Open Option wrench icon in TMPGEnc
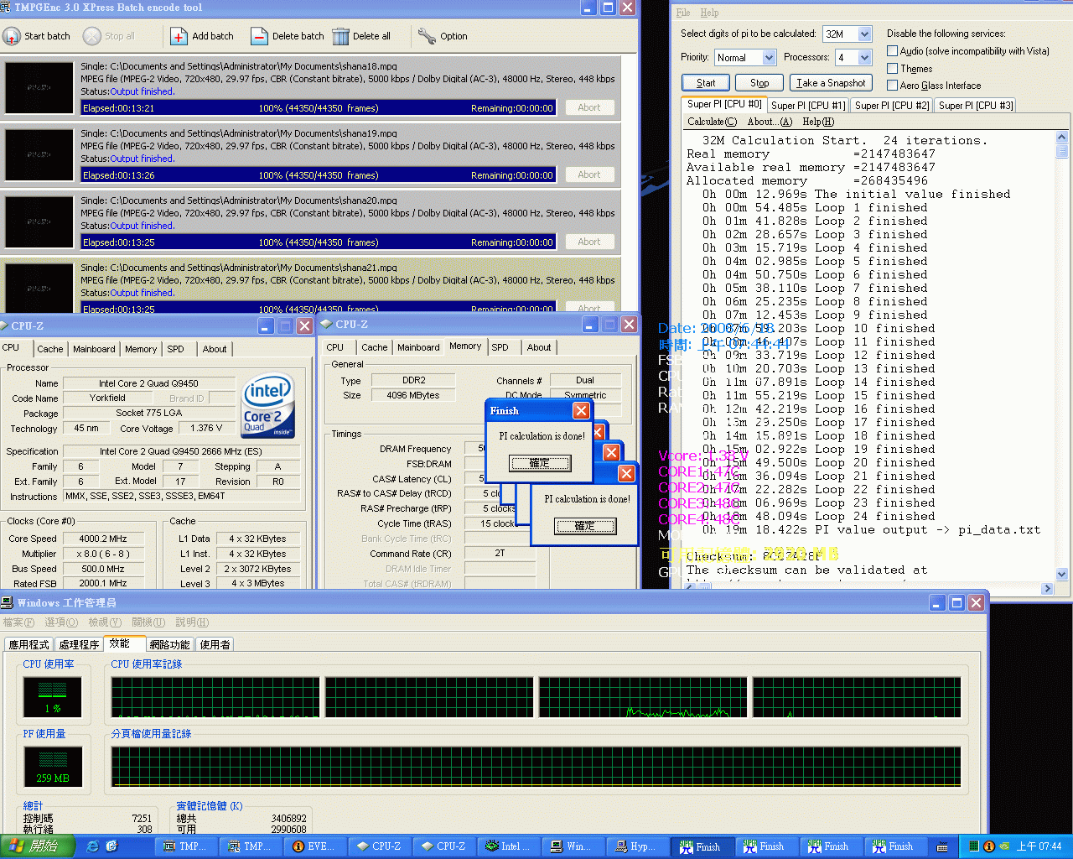The height and width of the screenshot is (859, 1073). 427,36
